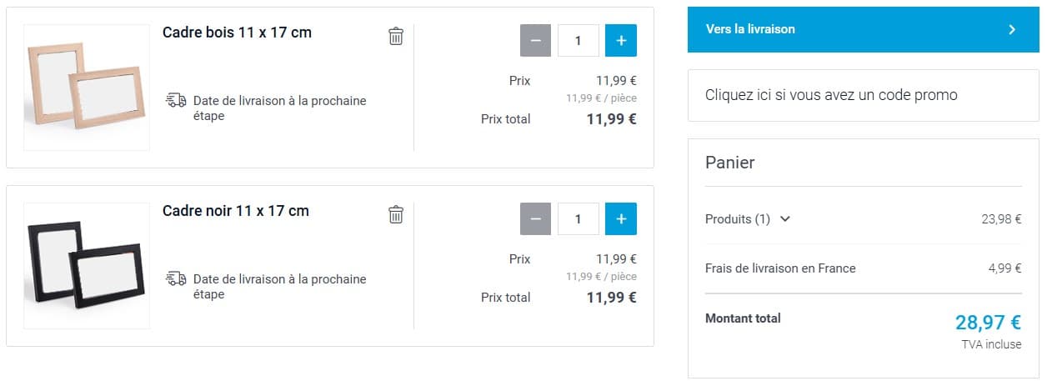The width and height of the screenshot is (1047, 386).
Task: Click the Cadre noir quantity field
Action: pyautogui.click(x=579, y=219)
